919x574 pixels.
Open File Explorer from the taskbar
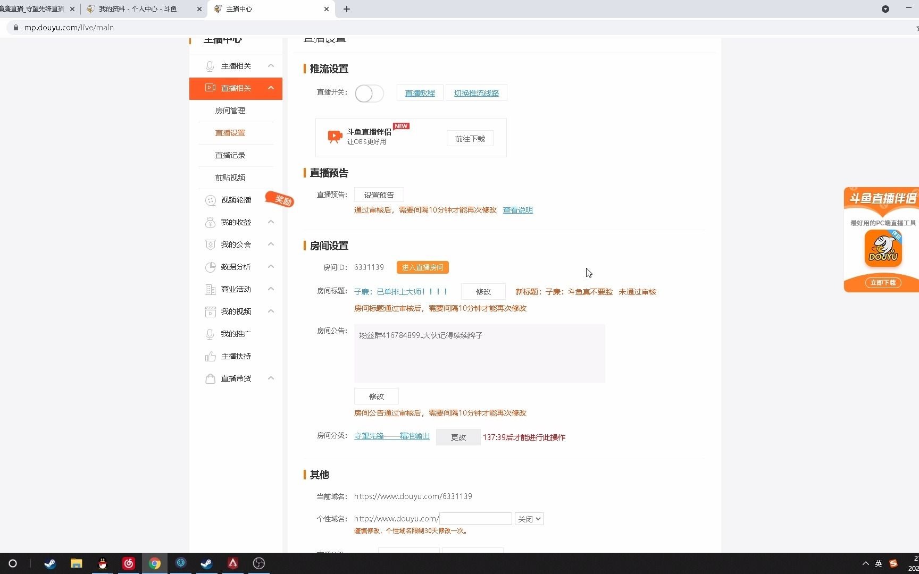tap(76, 563)
